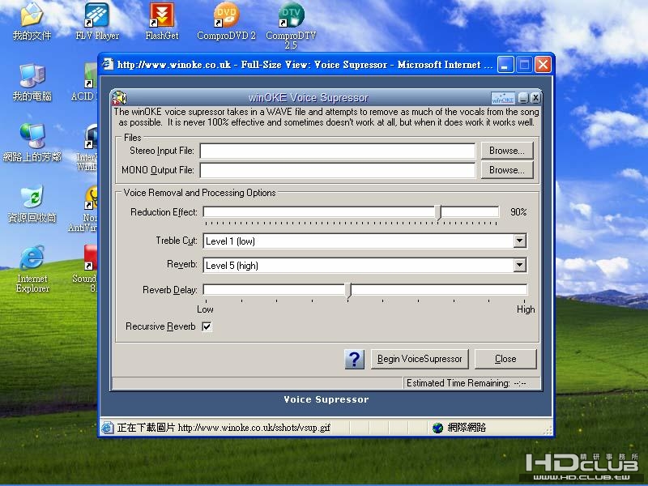Open the FLV Player desktop shortcut

click(x=97, y=21)
